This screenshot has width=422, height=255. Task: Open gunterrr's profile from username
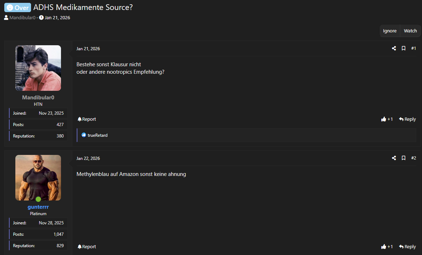[x=38, y=207]
